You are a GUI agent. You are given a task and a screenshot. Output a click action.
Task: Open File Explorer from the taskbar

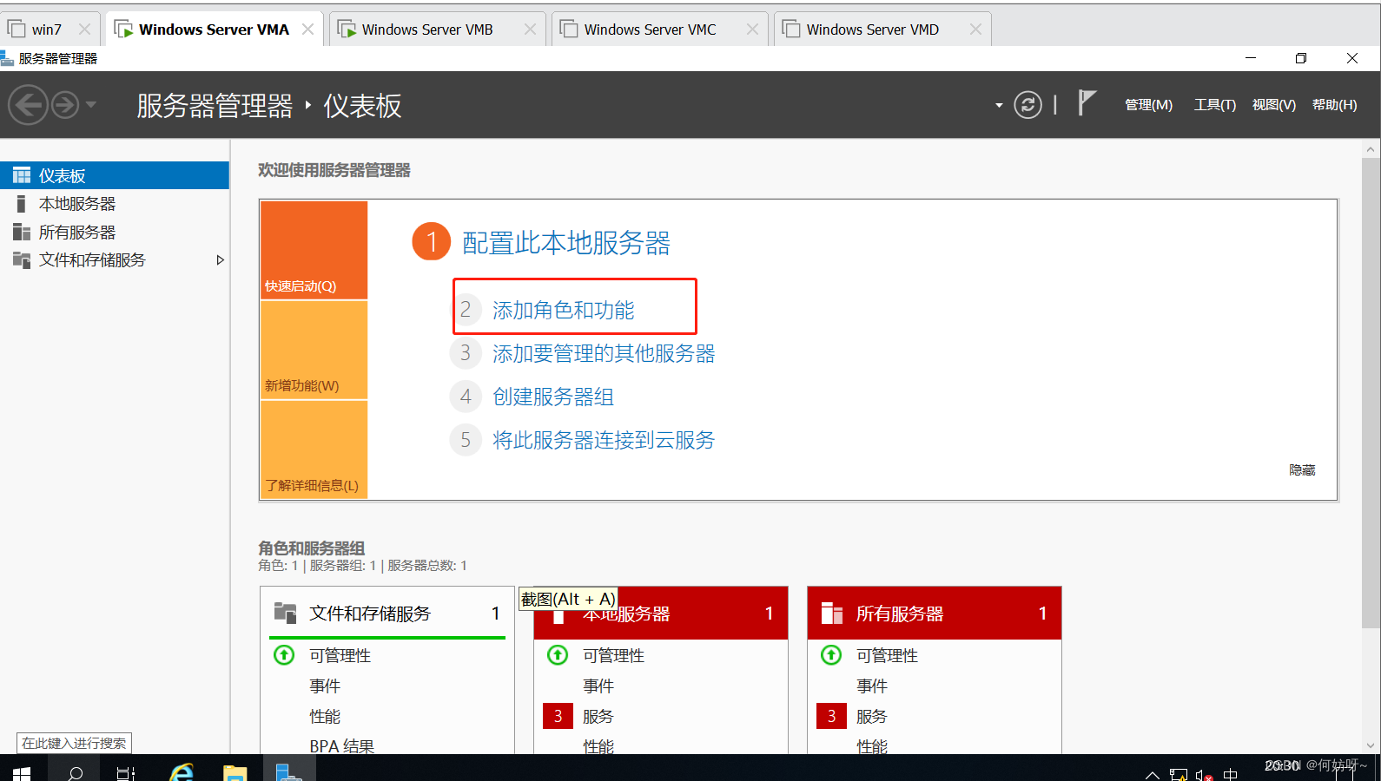coord(235,771)
